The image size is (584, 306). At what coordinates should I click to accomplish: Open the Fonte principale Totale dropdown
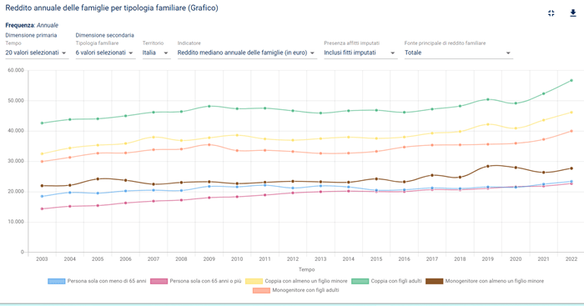click(458, 53)
